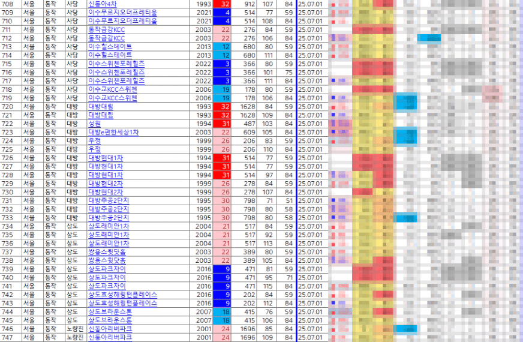
Task: Click red age cell 32 in row 708
Action: (222, 4)
